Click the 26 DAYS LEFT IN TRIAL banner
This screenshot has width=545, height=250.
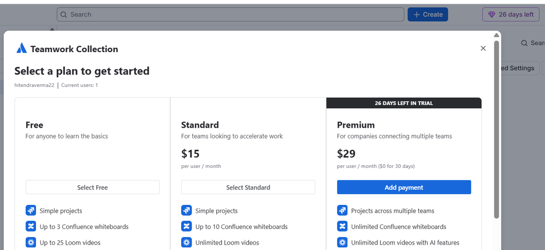pyautogui.click(x=404, y=103)
